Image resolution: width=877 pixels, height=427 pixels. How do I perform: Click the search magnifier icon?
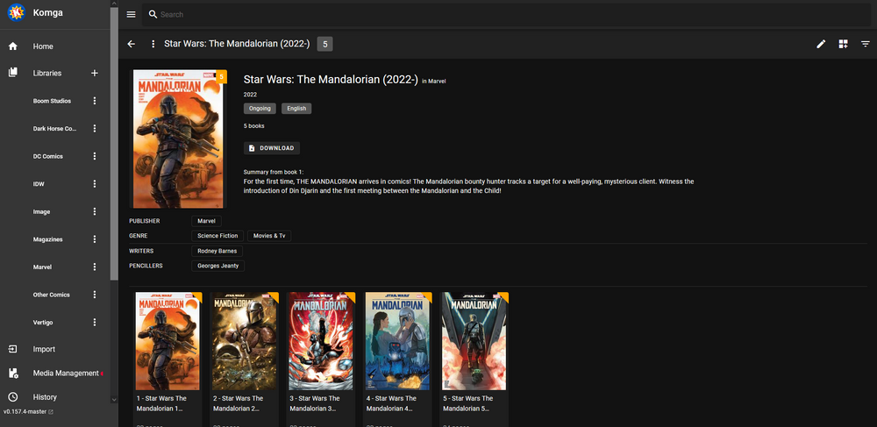pyautogui.click(x=153, y=15)
